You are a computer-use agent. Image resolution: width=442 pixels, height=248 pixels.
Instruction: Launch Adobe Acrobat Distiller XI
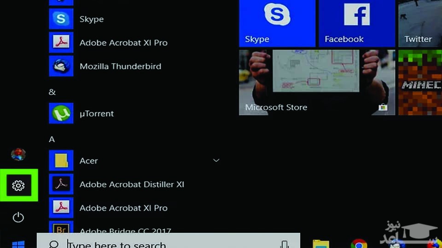click(x=131, y=184)
